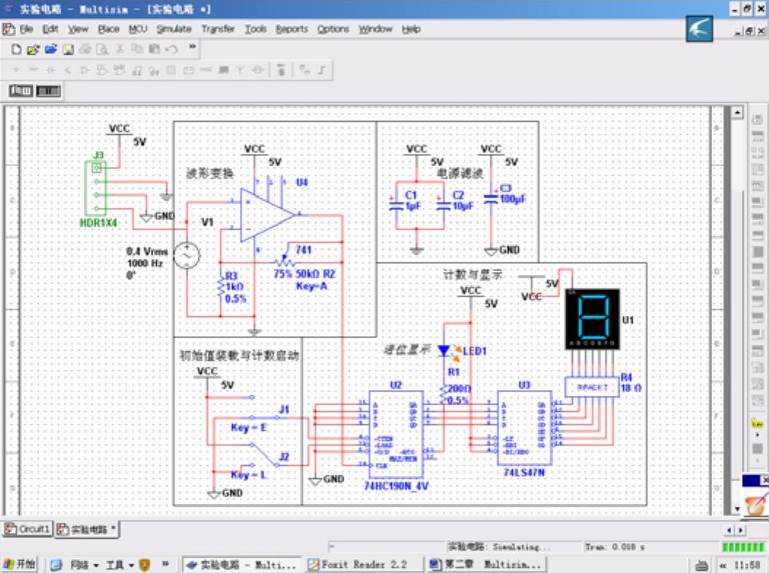Open Print Preview from the toolbar
This screenshot has width=769, height=573.
pyautogui.click(x=103, y=49)
